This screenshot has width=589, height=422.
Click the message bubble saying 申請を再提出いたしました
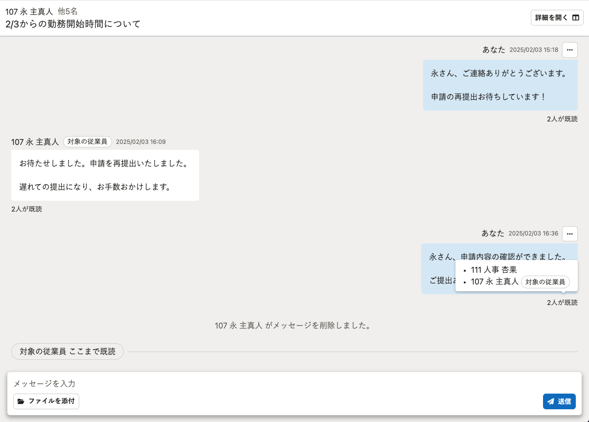coord(105,175)
